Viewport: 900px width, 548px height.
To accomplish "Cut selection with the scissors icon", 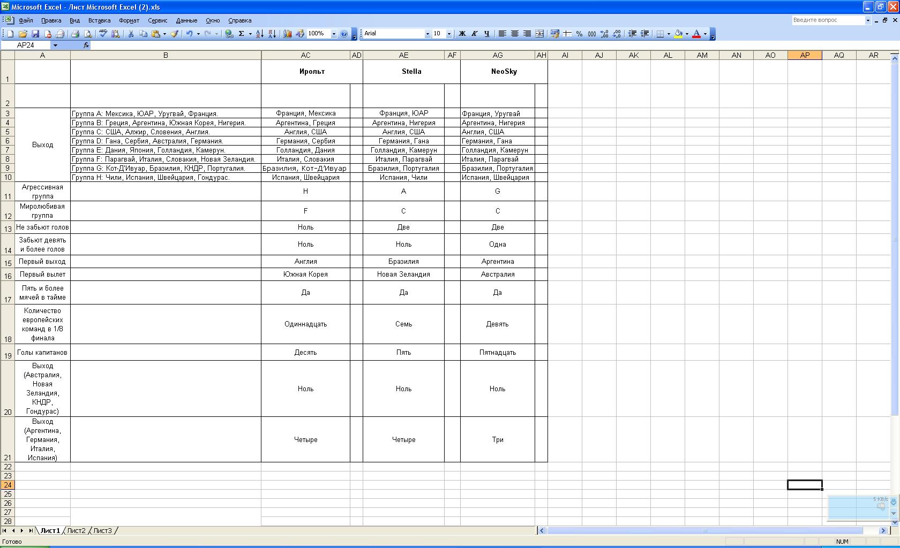I will tap(130, 34).
